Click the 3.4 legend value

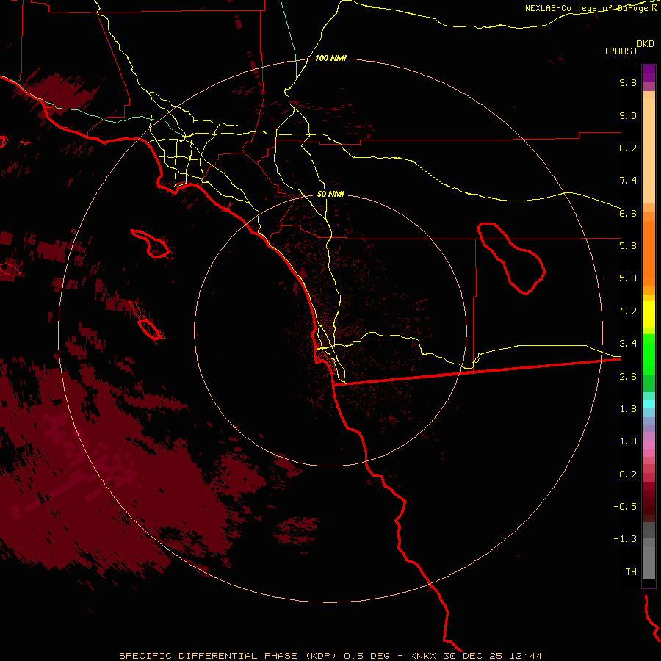pos(628,344)
